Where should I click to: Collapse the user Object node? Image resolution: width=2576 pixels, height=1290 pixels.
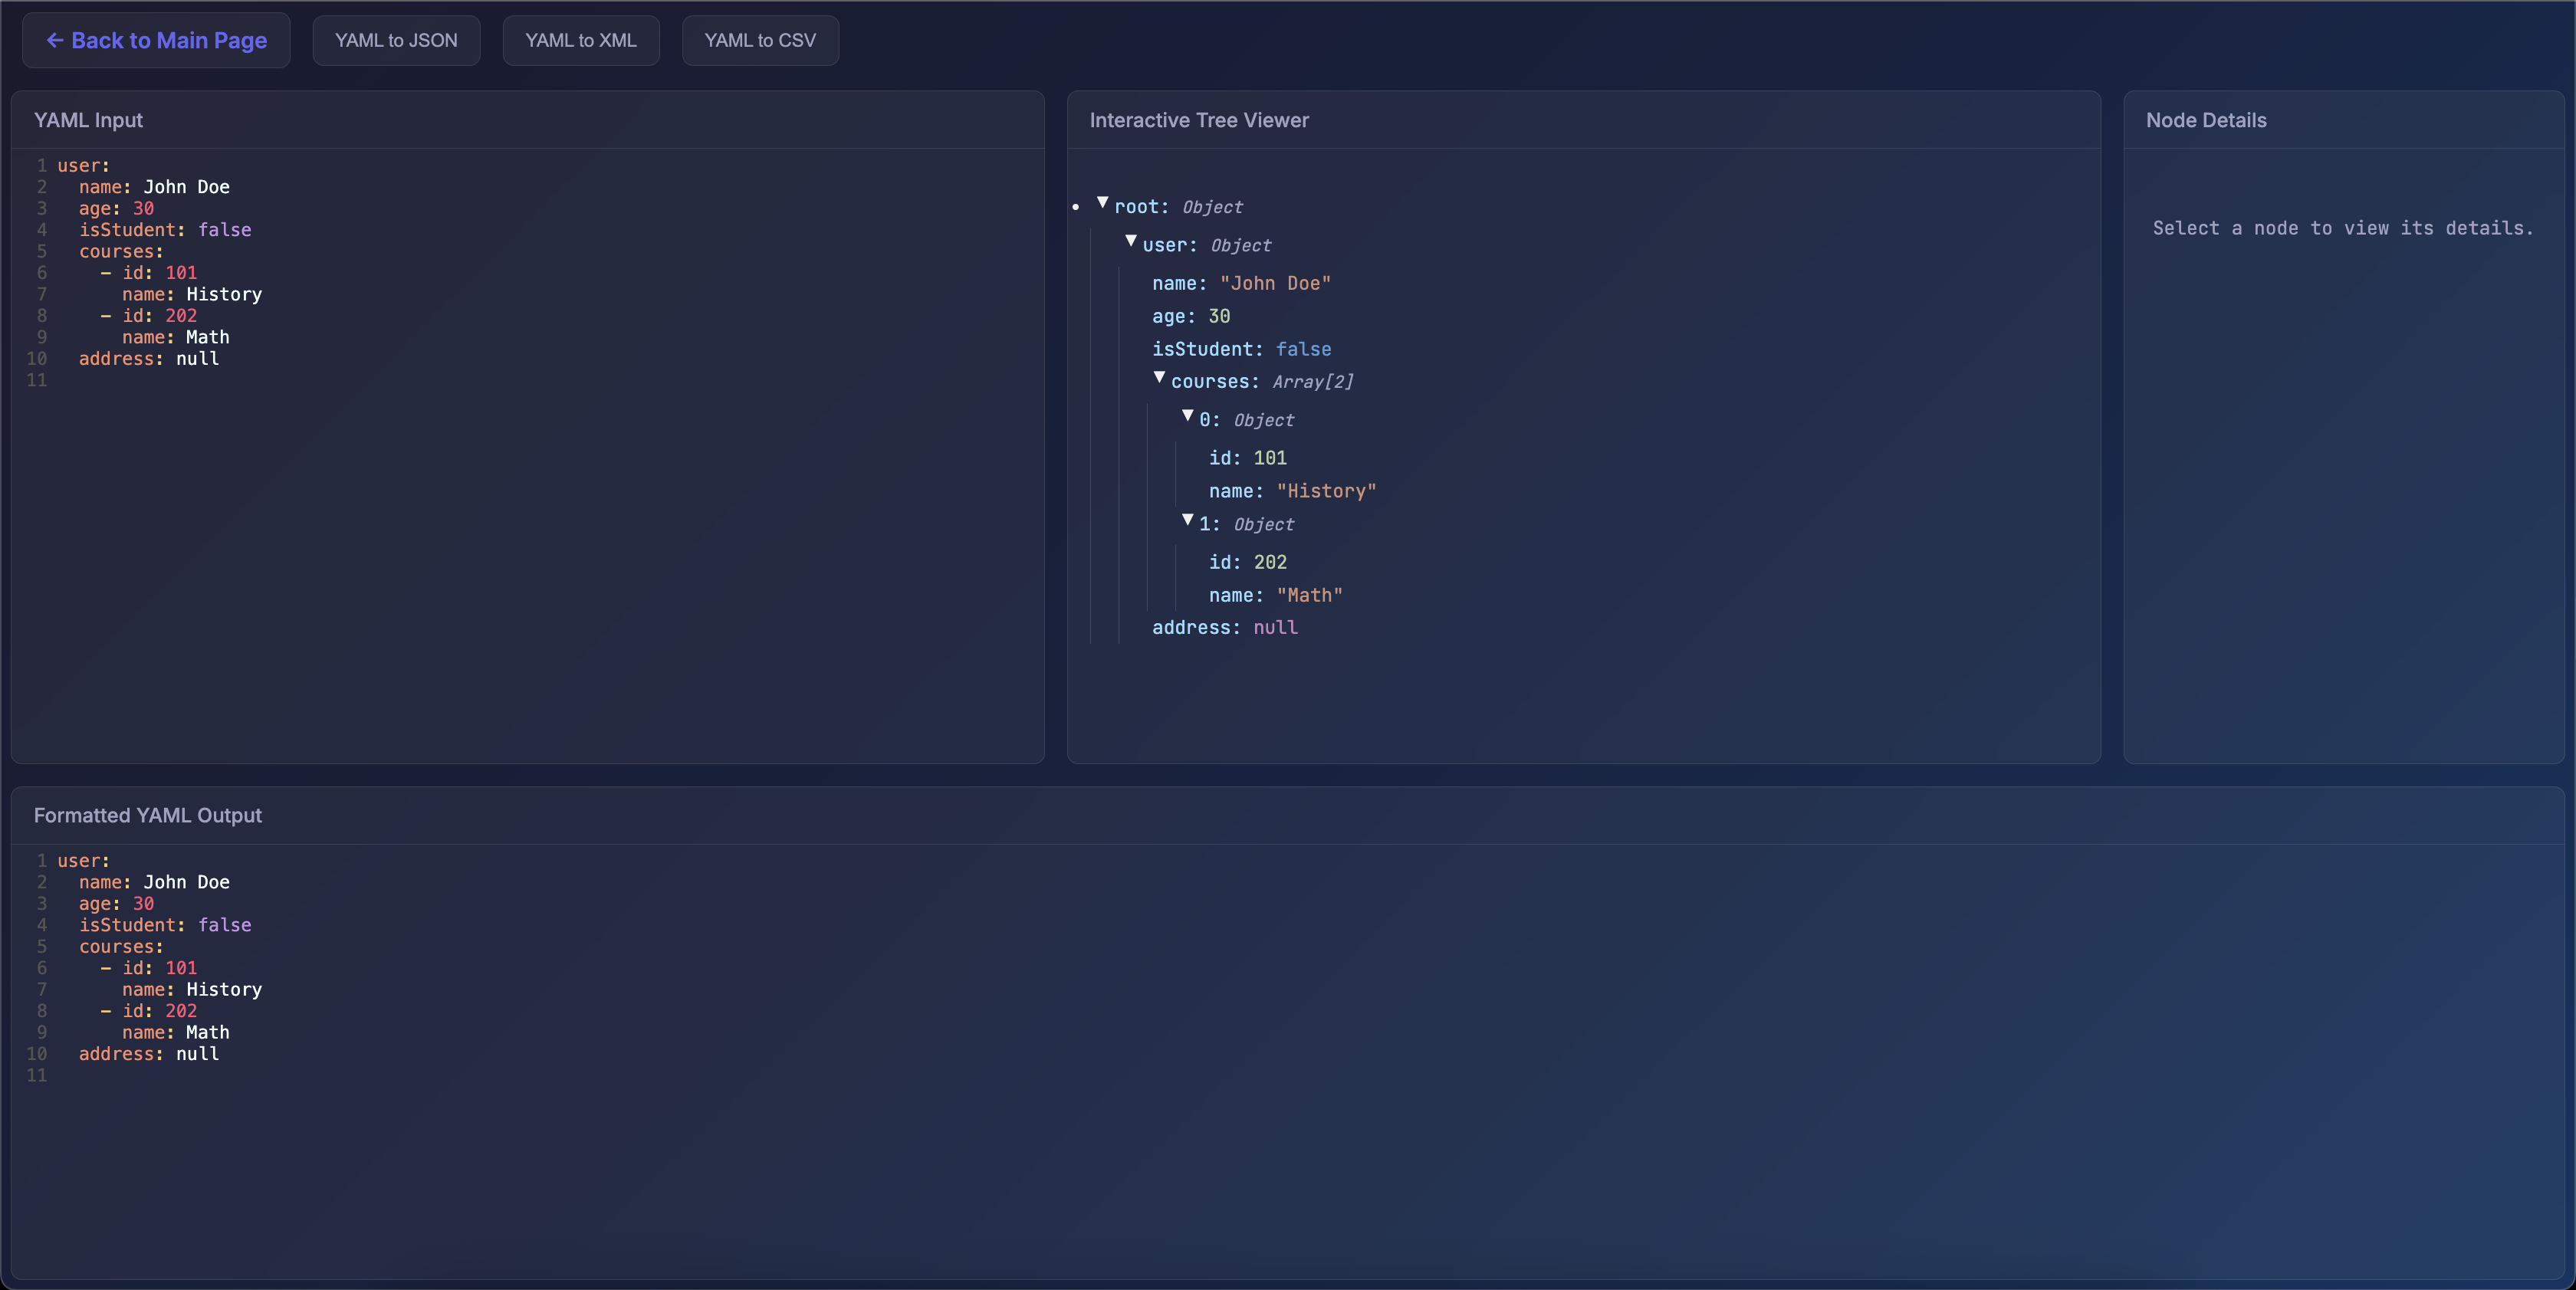[1131, 241]
